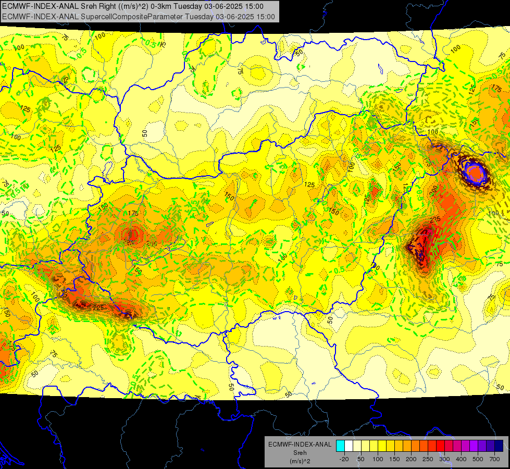Click the "300" legend scale value
Screen dimensions: 510x469
pos(444,459)
